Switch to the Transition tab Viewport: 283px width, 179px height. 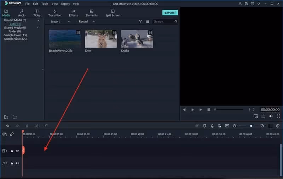tap(54, 13)
